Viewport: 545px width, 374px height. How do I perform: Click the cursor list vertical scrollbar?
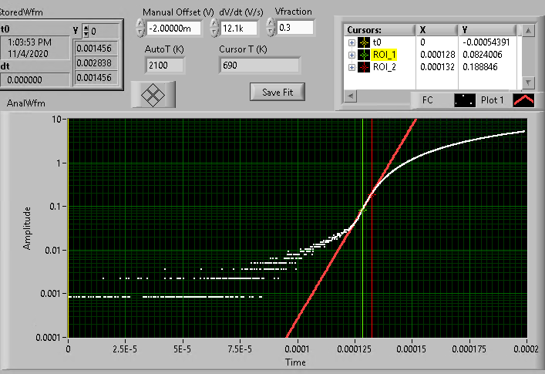[x=528, y=56]
